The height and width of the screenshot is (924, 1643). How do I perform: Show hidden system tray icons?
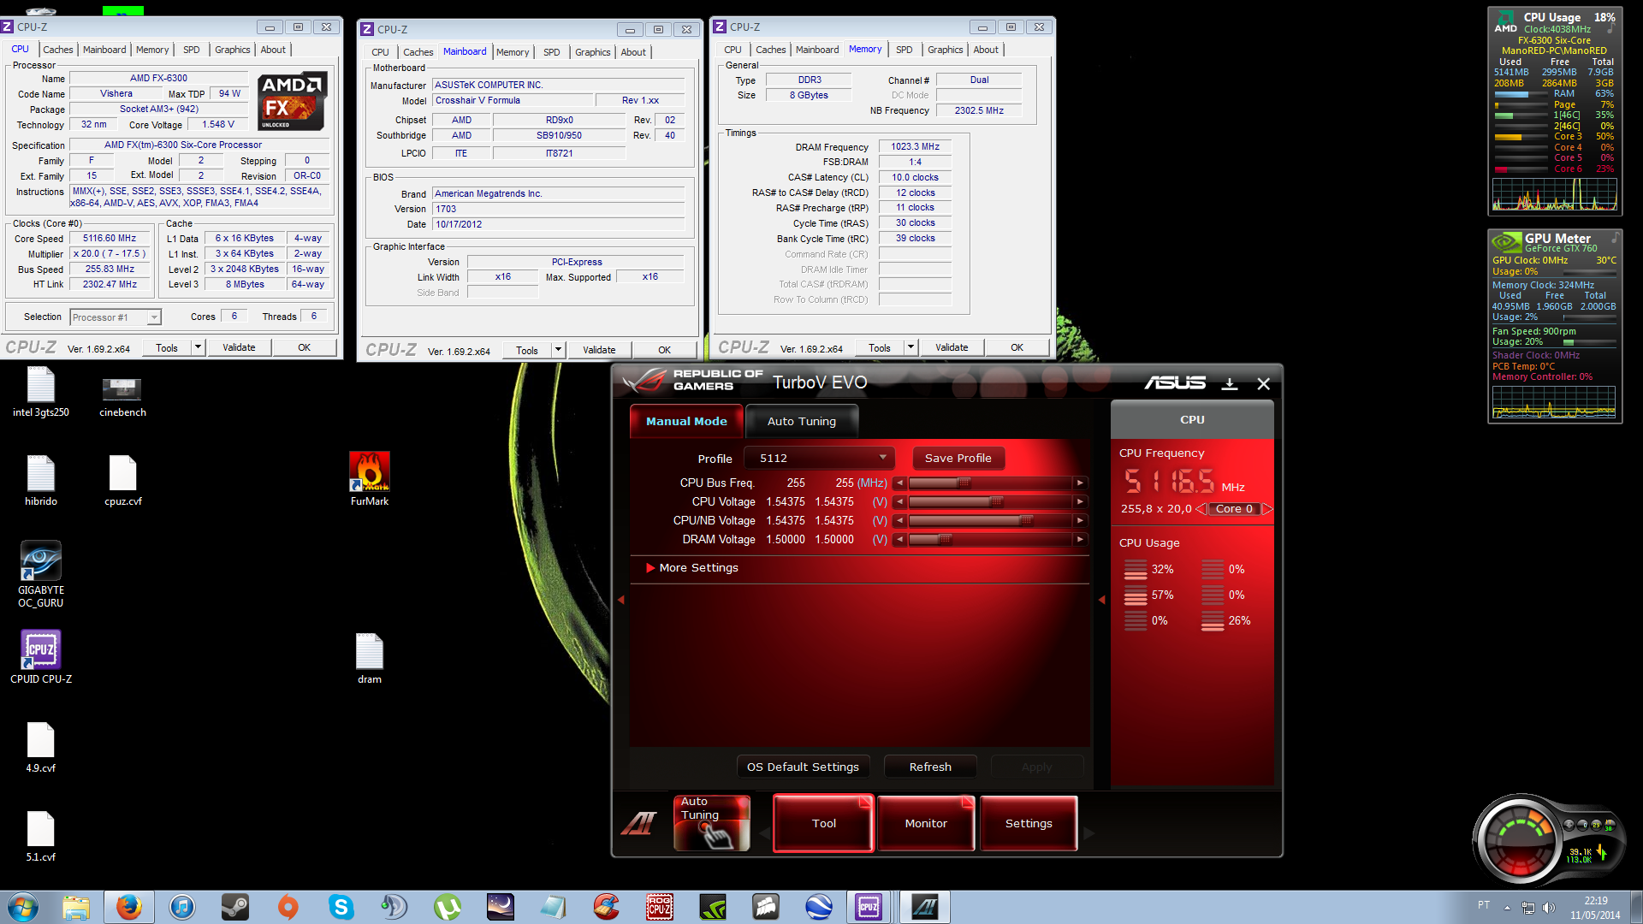click(1507, 908)
